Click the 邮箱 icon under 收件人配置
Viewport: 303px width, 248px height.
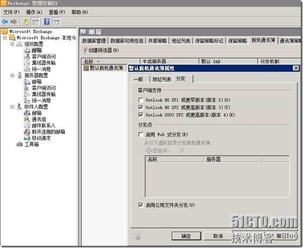27,113
